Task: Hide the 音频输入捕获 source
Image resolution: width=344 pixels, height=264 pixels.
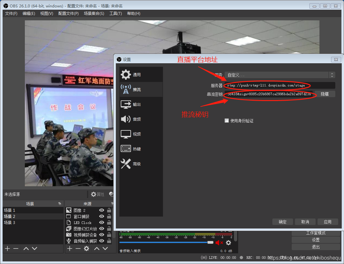Action: [101, 241]
